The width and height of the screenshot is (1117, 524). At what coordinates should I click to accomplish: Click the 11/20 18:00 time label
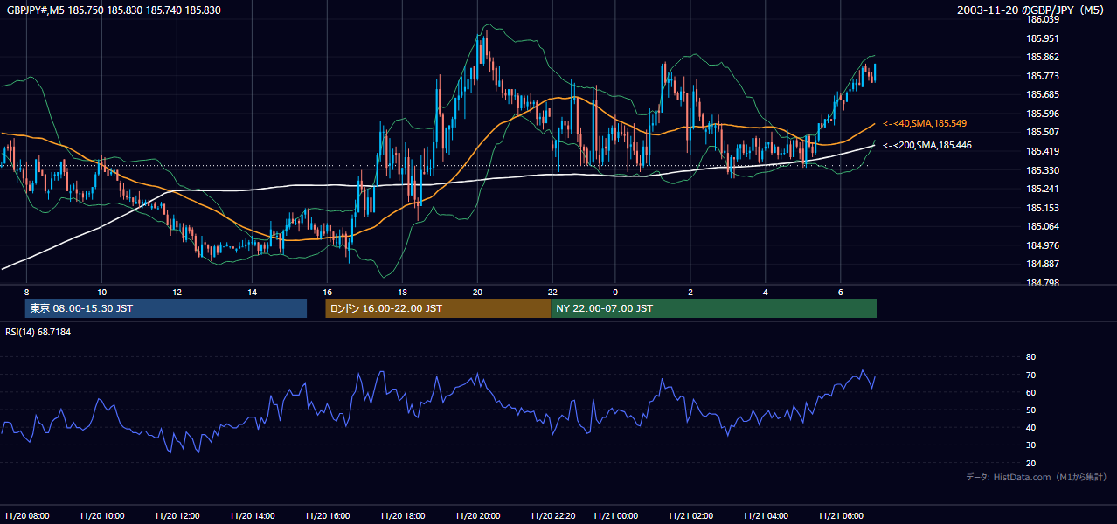pyautogui.click(x=402, y=515)
